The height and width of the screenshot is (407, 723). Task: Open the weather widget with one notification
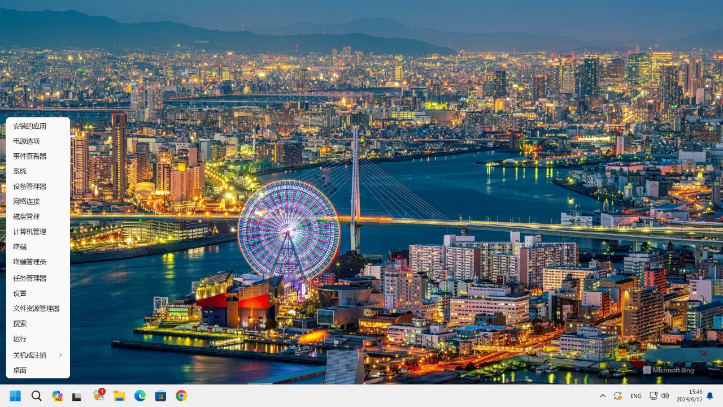tap(98, 396)
